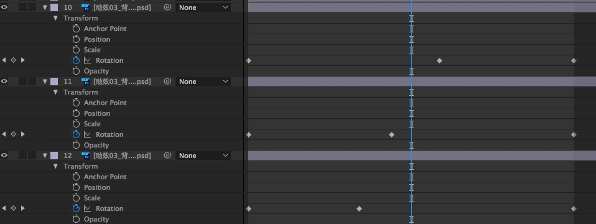Toggle visibility eye of layer 12
596x224 pixels.
[x=4, y=156]
